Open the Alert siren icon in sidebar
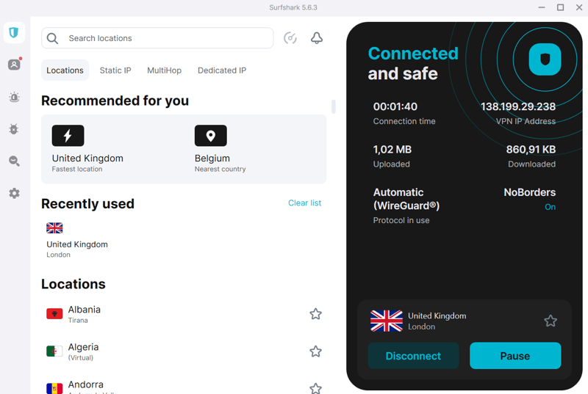 [14, 98]
